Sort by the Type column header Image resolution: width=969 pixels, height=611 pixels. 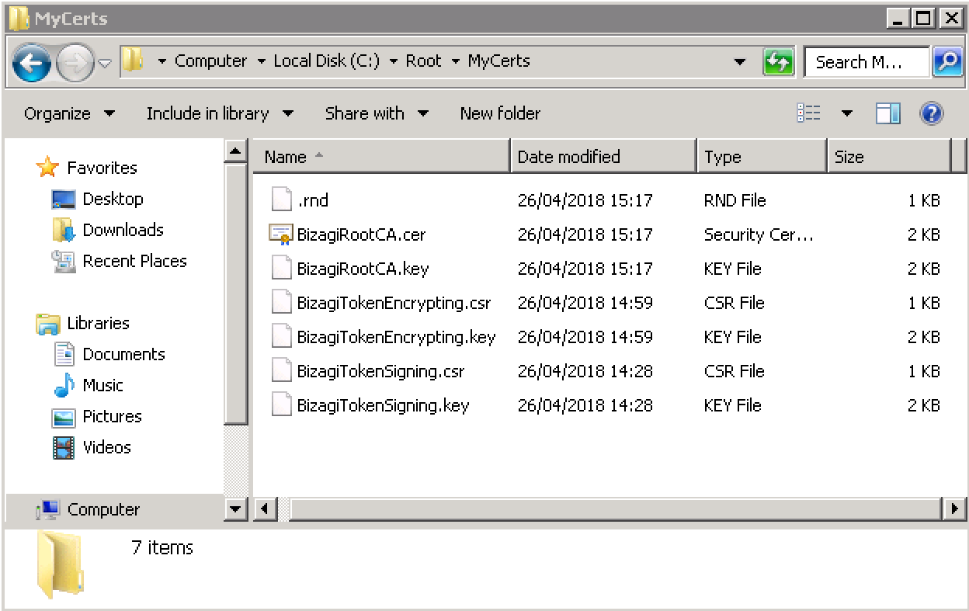762,157
